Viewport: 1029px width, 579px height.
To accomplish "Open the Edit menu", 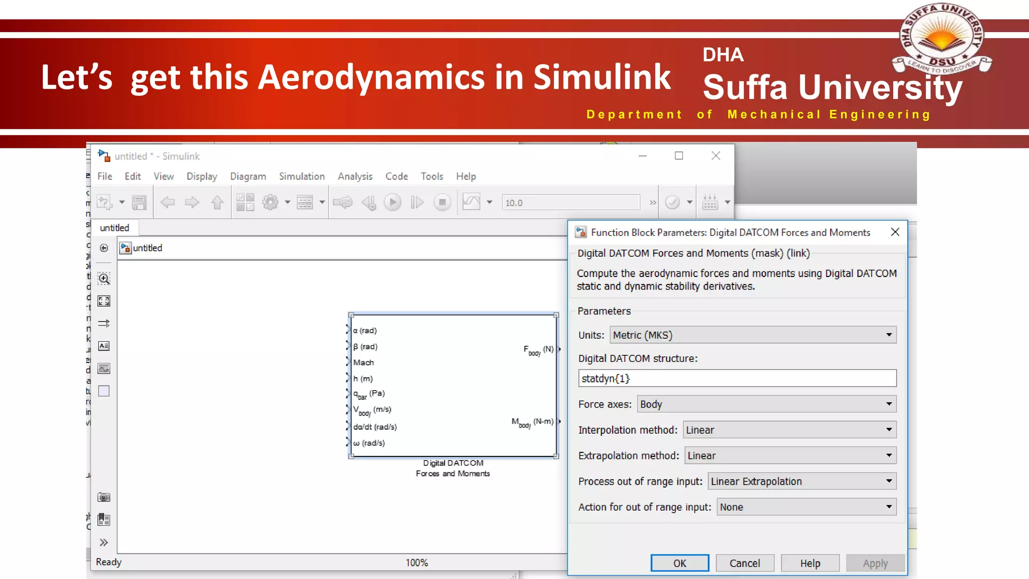I will coord(133,176).
